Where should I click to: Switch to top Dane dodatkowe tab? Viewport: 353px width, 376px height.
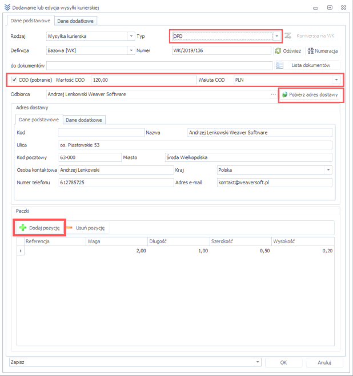click(x=75, y=21)
